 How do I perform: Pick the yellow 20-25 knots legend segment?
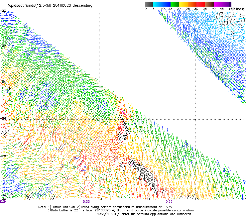pos(184,4)
